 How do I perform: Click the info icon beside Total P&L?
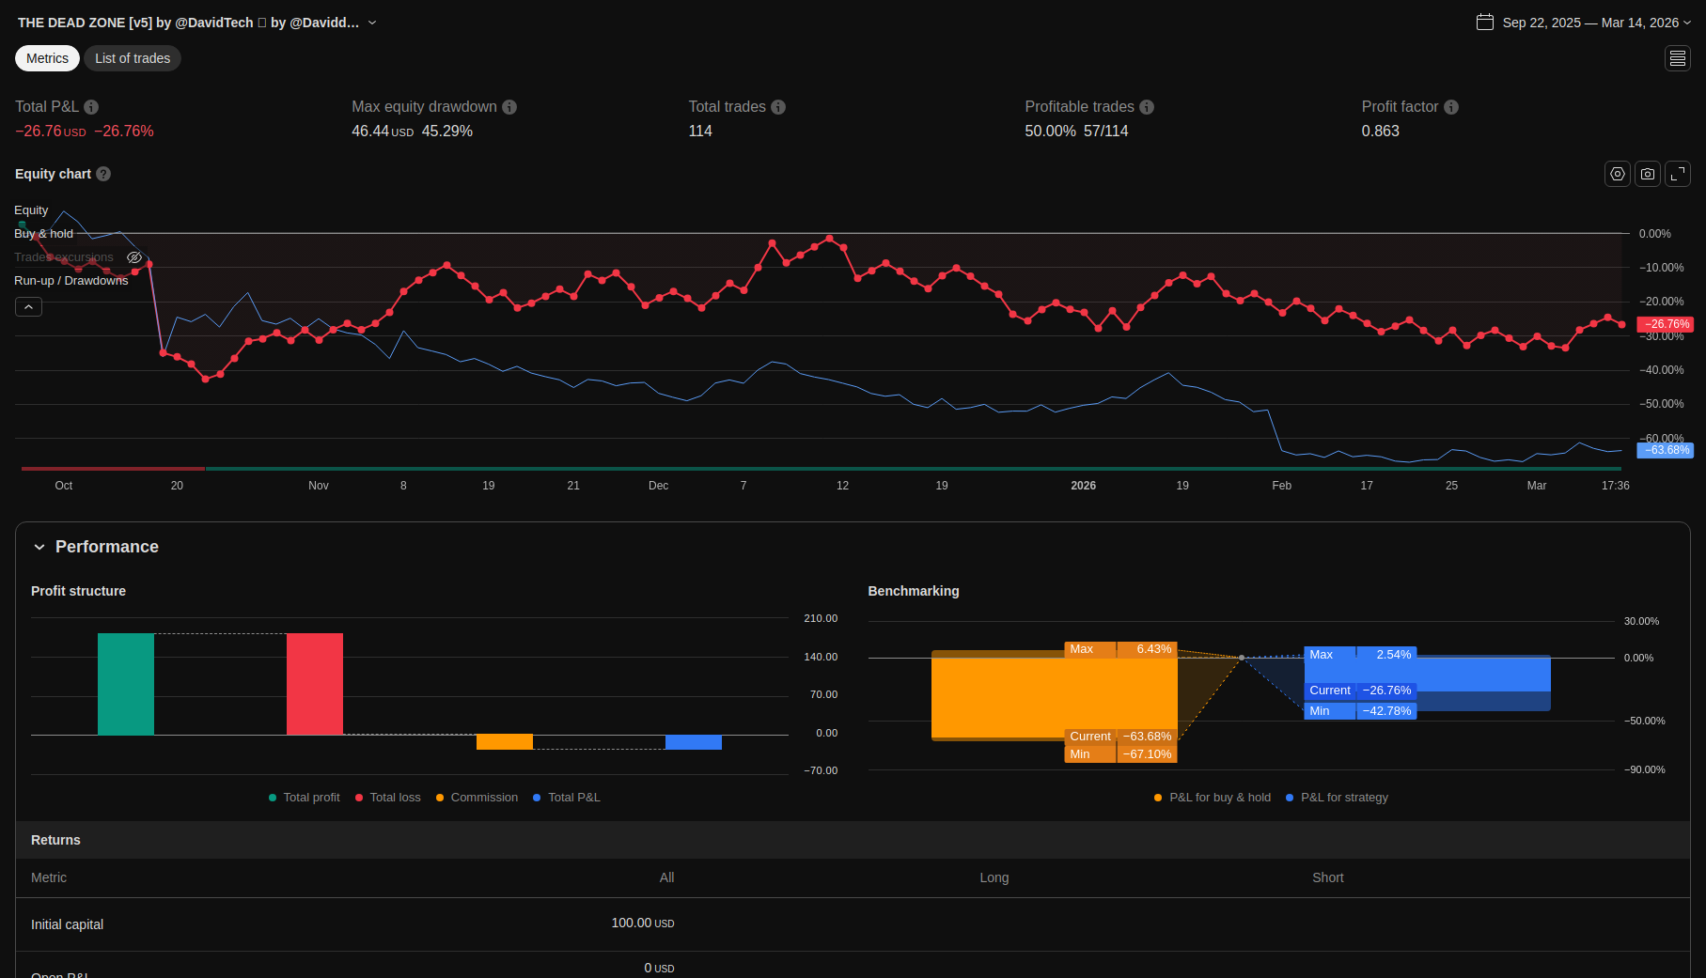click(91, 107)
